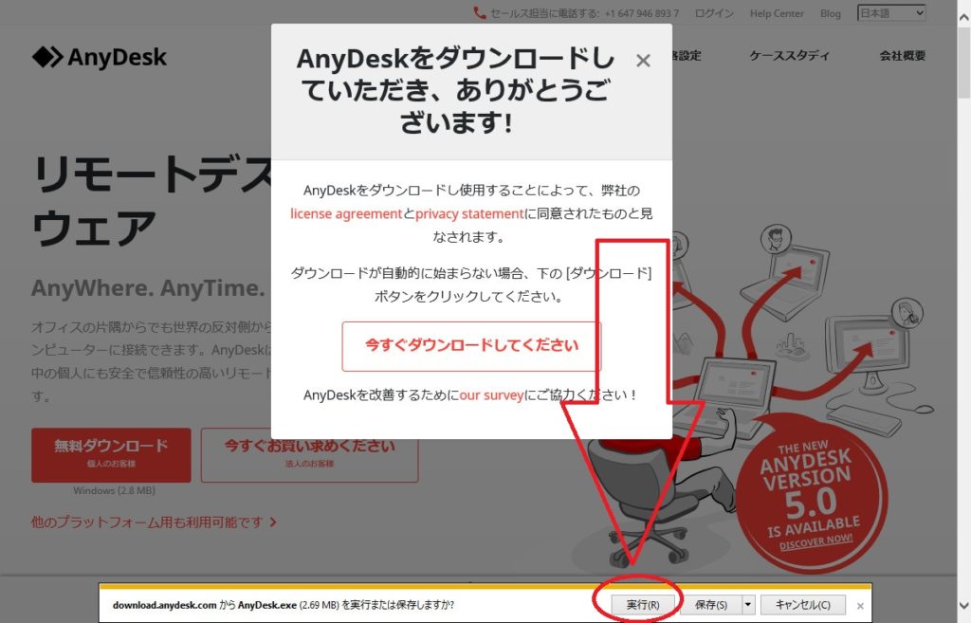Expand the arrow next to 保存(S)
Screen dimensions: 971x623
click(x=748, y=604)
